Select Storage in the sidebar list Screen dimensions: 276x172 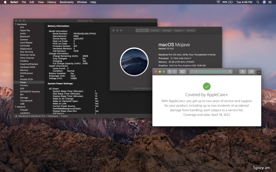[24, 98]
